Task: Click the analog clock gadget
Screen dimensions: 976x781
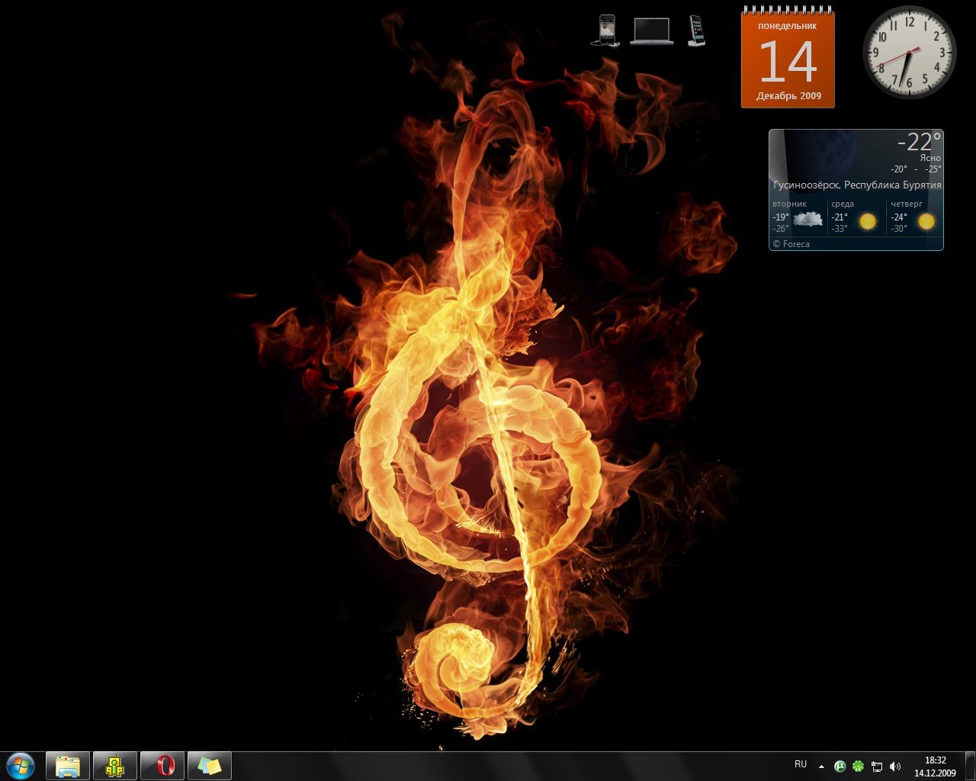Action: tap(909, 52)
